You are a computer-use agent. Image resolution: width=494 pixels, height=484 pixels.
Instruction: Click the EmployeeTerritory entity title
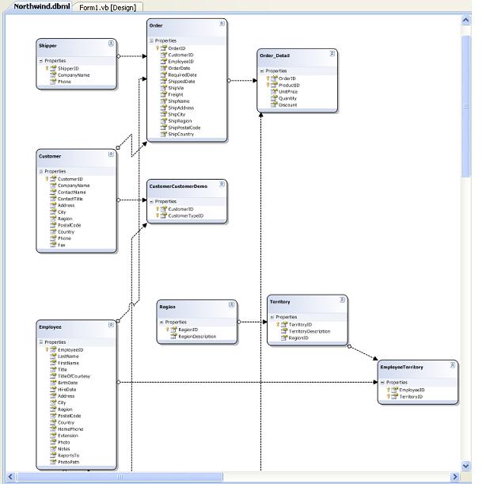coord(401,367)
